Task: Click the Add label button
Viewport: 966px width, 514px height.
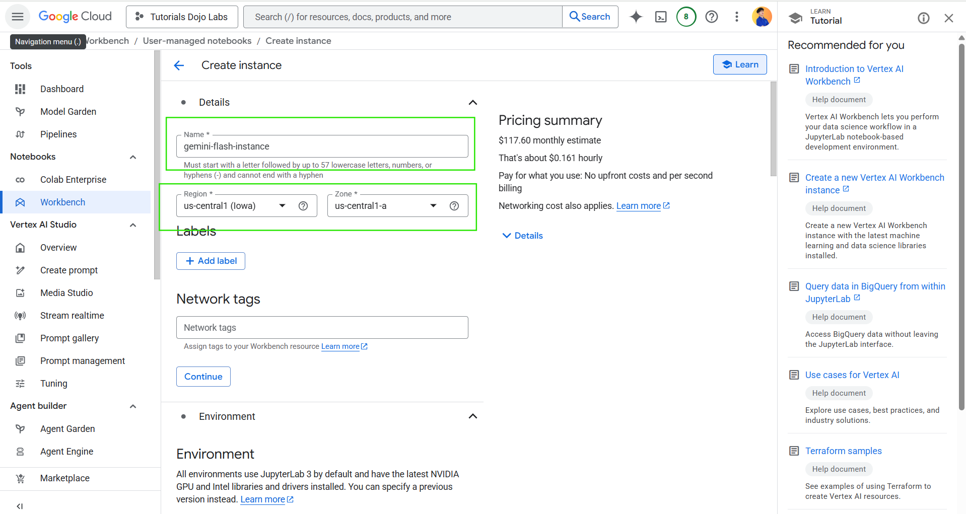Action: tap(211, 261)
